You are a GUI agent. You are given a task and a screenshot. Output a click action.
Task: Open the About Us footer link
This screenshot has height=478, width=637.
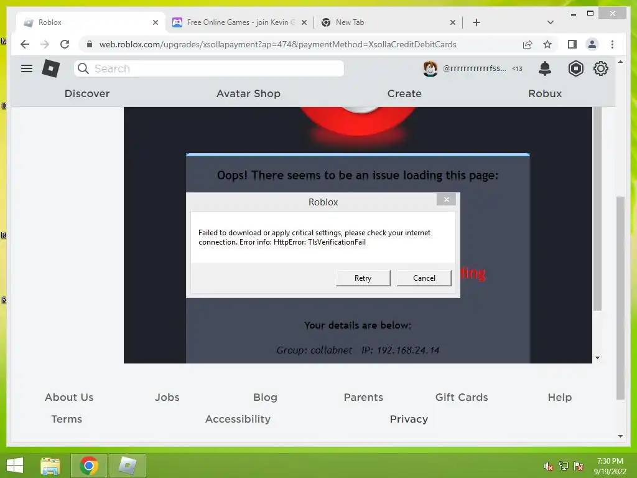(69, 397)
